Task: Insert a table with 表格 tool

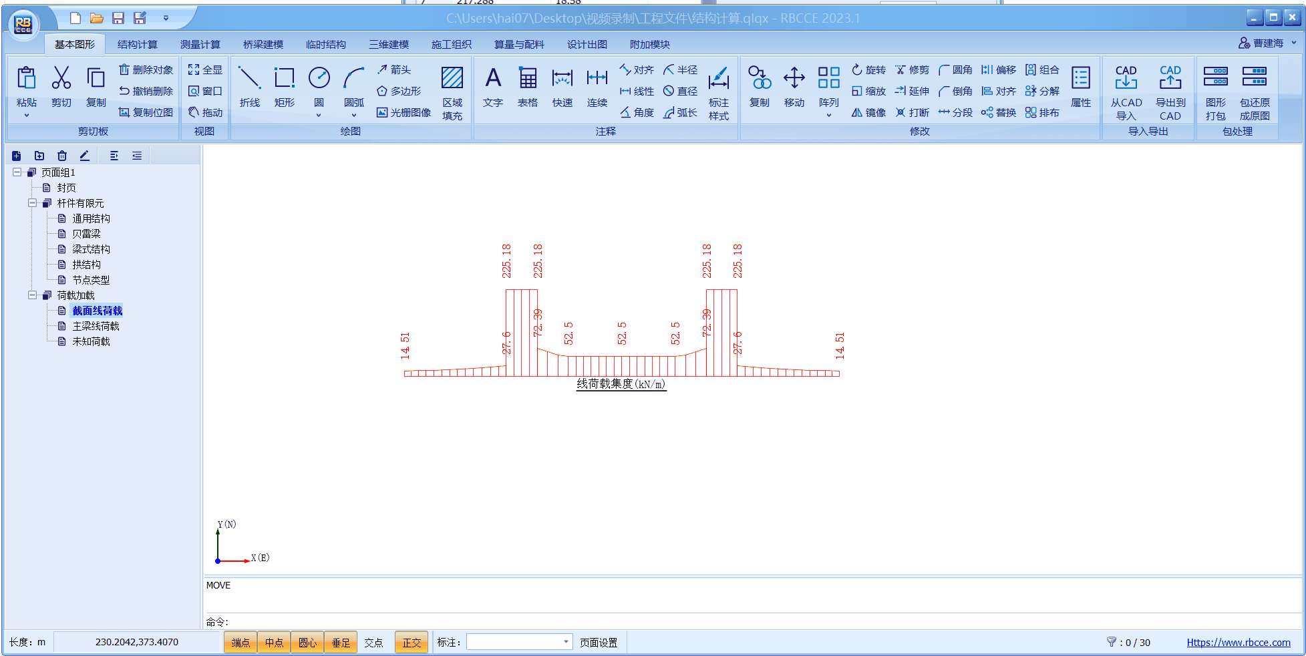Action: coord(527,86)
